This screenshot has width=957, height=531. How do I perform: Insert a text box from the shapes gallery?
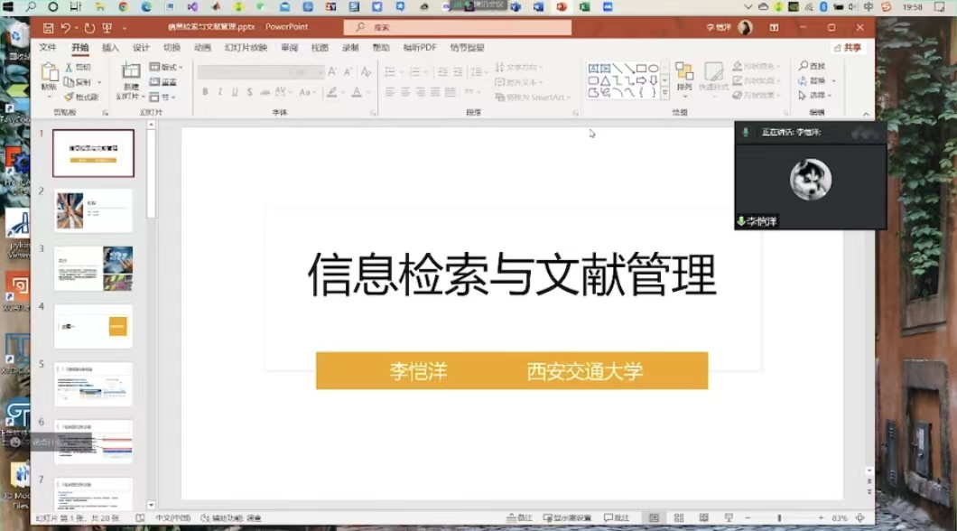point(593,69)
